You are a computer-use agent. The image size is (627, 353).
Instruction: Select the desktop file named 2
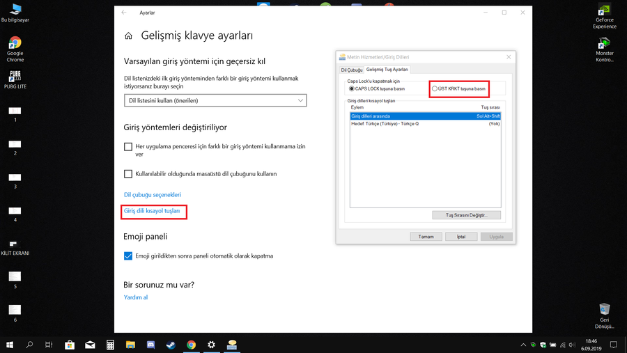click(15, 148)
